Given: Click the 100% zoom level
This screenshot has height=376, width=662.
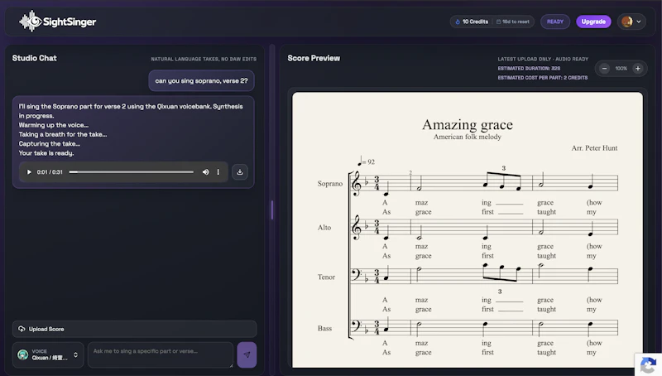Looking at the screenshot, I should pyautogui.click(x=621, y=69).
